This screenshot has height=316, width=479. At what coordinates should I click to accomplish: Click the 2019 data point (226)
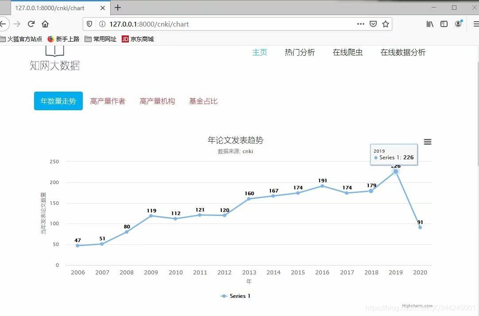click(396, 172)
